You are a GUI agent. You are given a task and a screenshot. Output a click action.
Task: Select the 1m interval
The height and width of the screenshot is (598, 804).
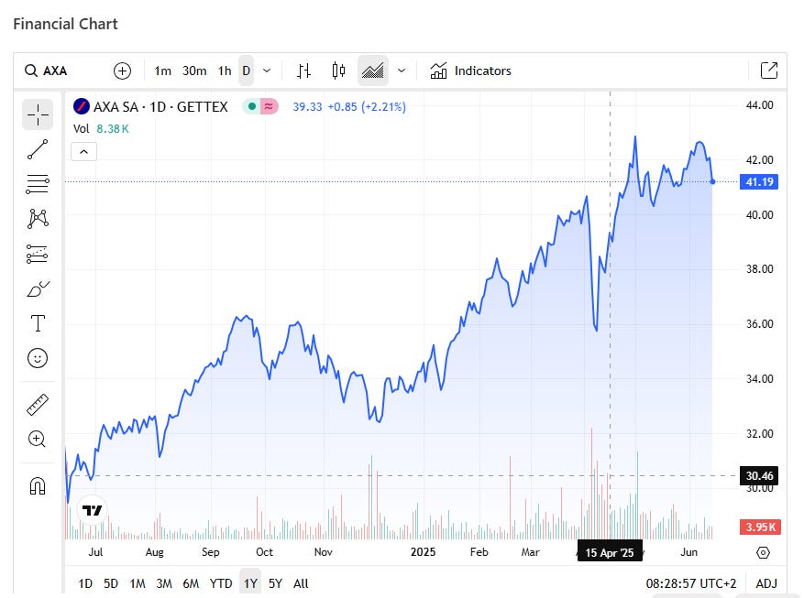(162, 71)
